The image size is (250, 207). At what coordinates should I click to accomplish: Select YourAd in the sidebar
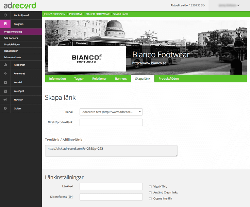click(18, 82)
